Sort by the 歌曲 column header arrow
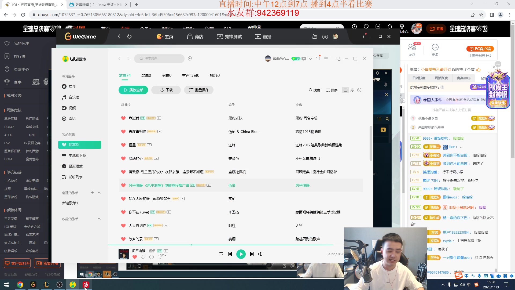The width and height of the screenshot is (515, 290). [x=130, y=105]
